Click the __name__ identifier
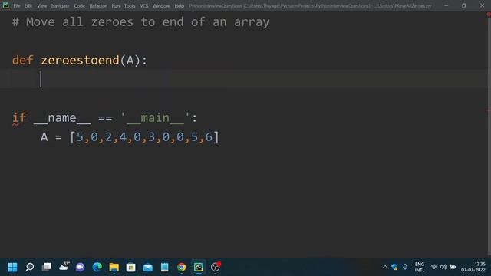This screenshot has width=491, height=276. coord(62,118)
